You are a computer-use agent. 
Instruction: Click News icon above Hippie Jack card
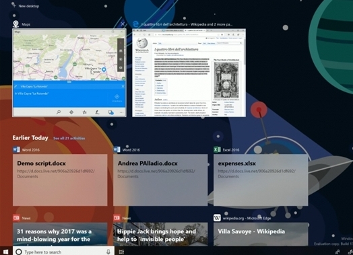click(x=117, y=218)
